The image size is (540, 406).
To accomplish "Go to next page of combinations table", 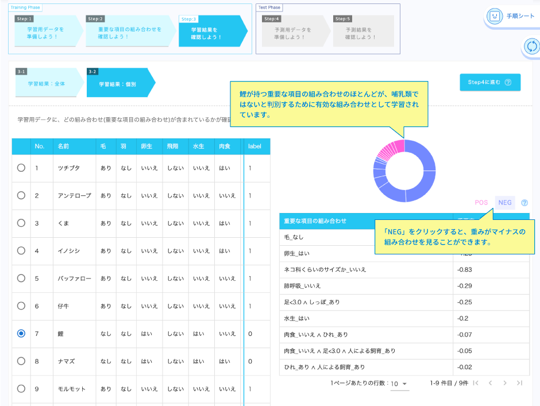I will [x=505, y=383].
